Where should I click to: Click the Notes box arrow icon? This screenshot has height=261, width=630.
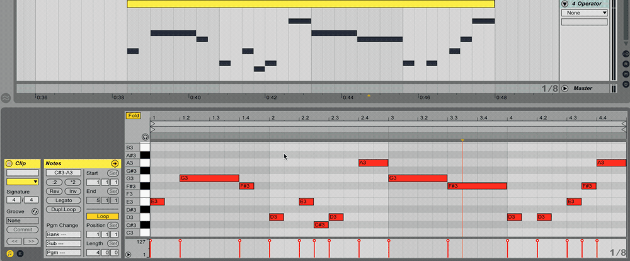pos(115,164)
